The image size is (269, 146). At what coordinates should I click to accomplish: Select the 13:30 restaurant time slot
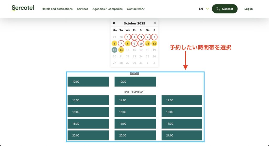click(x=88, y=100)
